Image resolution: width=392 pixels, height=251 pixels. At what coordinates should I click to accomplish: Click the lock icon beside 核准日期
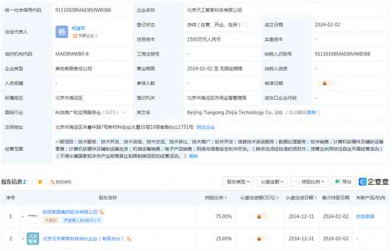[x=324, y=83]
